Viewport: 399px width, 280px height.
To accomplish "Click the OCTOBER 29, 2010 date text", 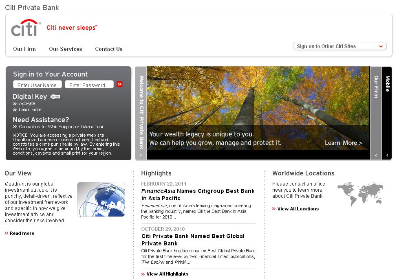I will pyautogui.click(x=163, y=229).
